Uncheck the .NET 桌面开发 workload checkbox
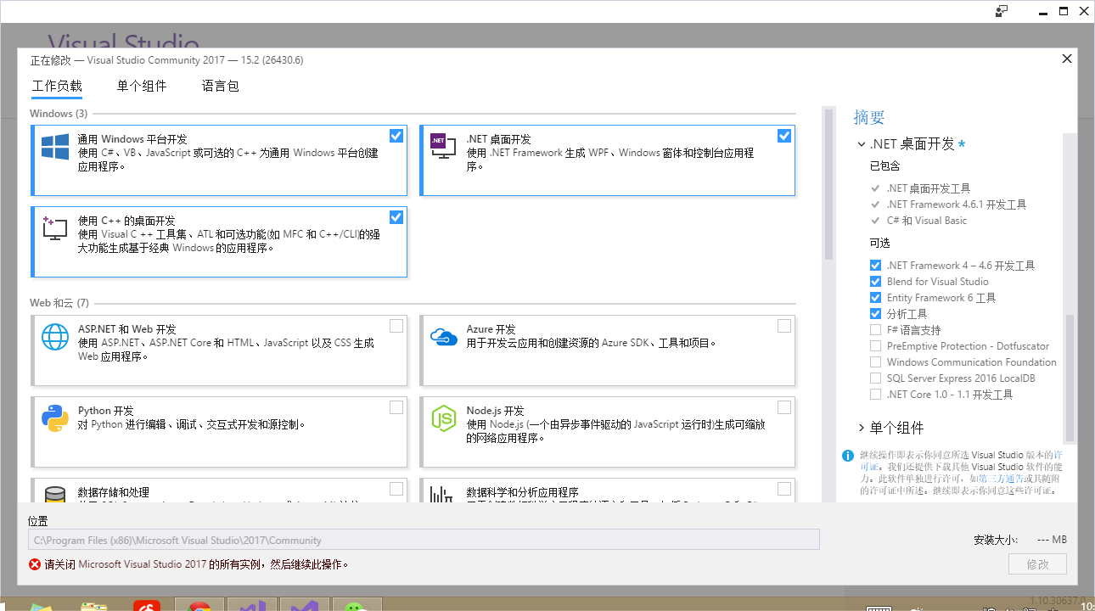The width and height of the screenshot is (1095, 611). tap(784, 136)
